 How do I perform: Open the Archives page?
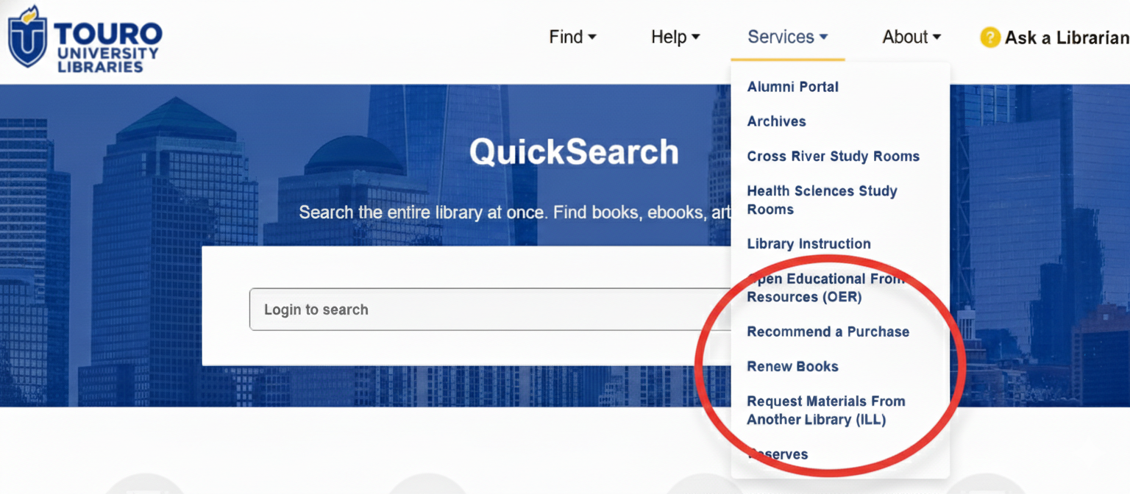click(776, 121)
